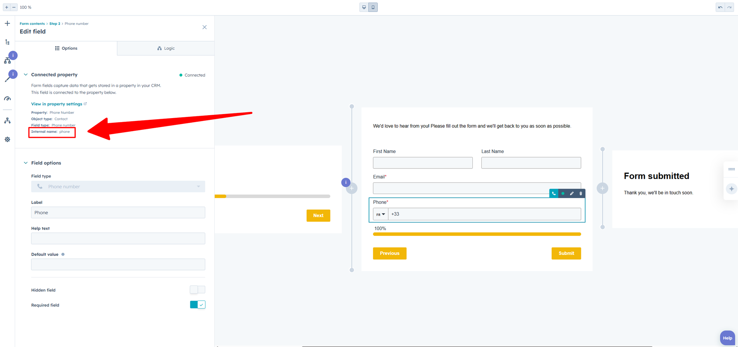The image size is (738, 347).
Task: Open the FR country code dropdown
Action: pos(381,214)
